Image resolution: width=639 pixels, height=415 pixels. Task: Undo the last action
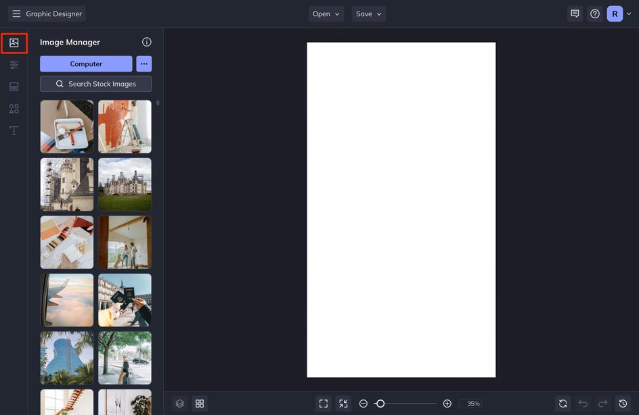583,404
